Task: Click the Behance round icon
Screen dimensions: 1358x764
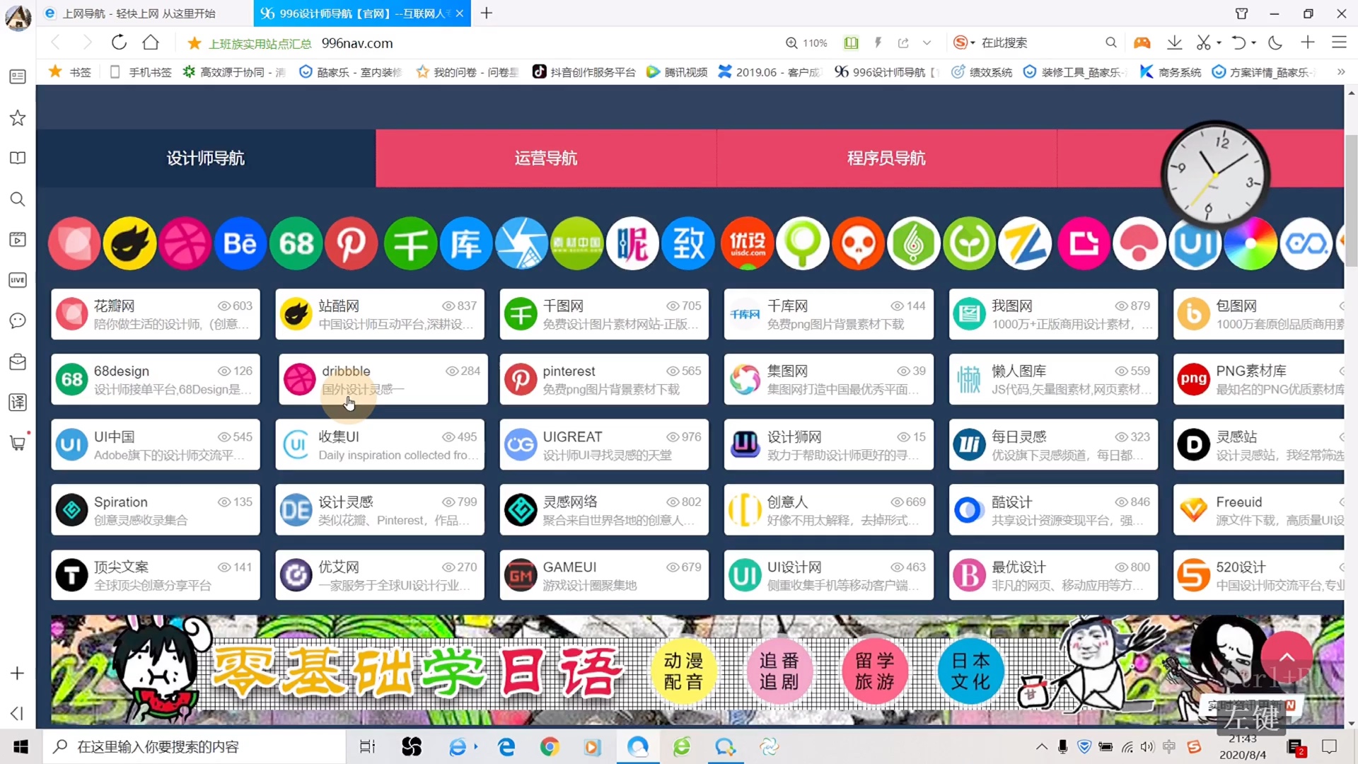Action: (x=240, y=243)
